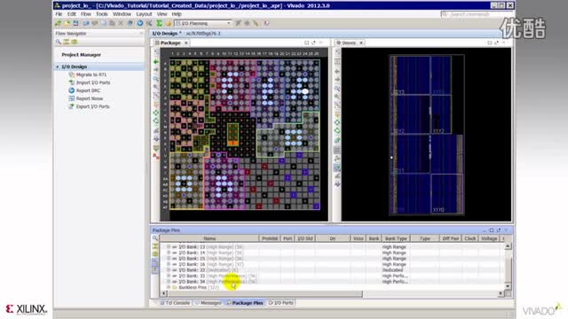Viewport: 568px width, 319px height.
Task: Click the Save icon in the main toolbar
Action: tap(75, 23)
